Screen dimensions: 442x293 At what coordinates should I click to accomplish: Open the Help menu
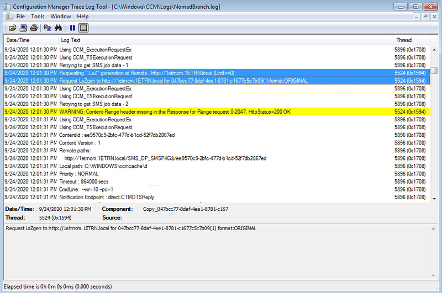(x=83, y=17)
